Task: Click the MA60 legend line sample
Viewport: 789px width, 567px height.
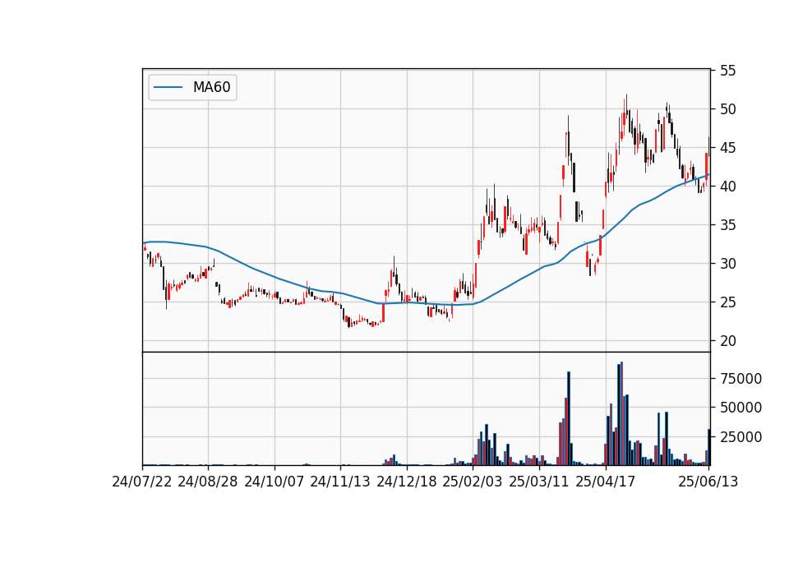Action: 168,88
